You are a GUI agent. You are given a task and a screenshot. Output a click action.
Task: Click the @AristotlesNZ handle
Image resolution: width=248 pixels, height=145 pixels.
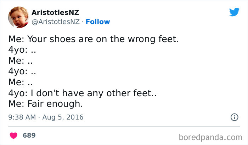coord(56,22)
